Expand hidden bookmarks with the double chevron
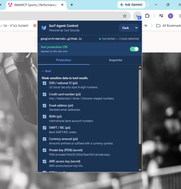181x189 pixels. (x=146, y=25)
